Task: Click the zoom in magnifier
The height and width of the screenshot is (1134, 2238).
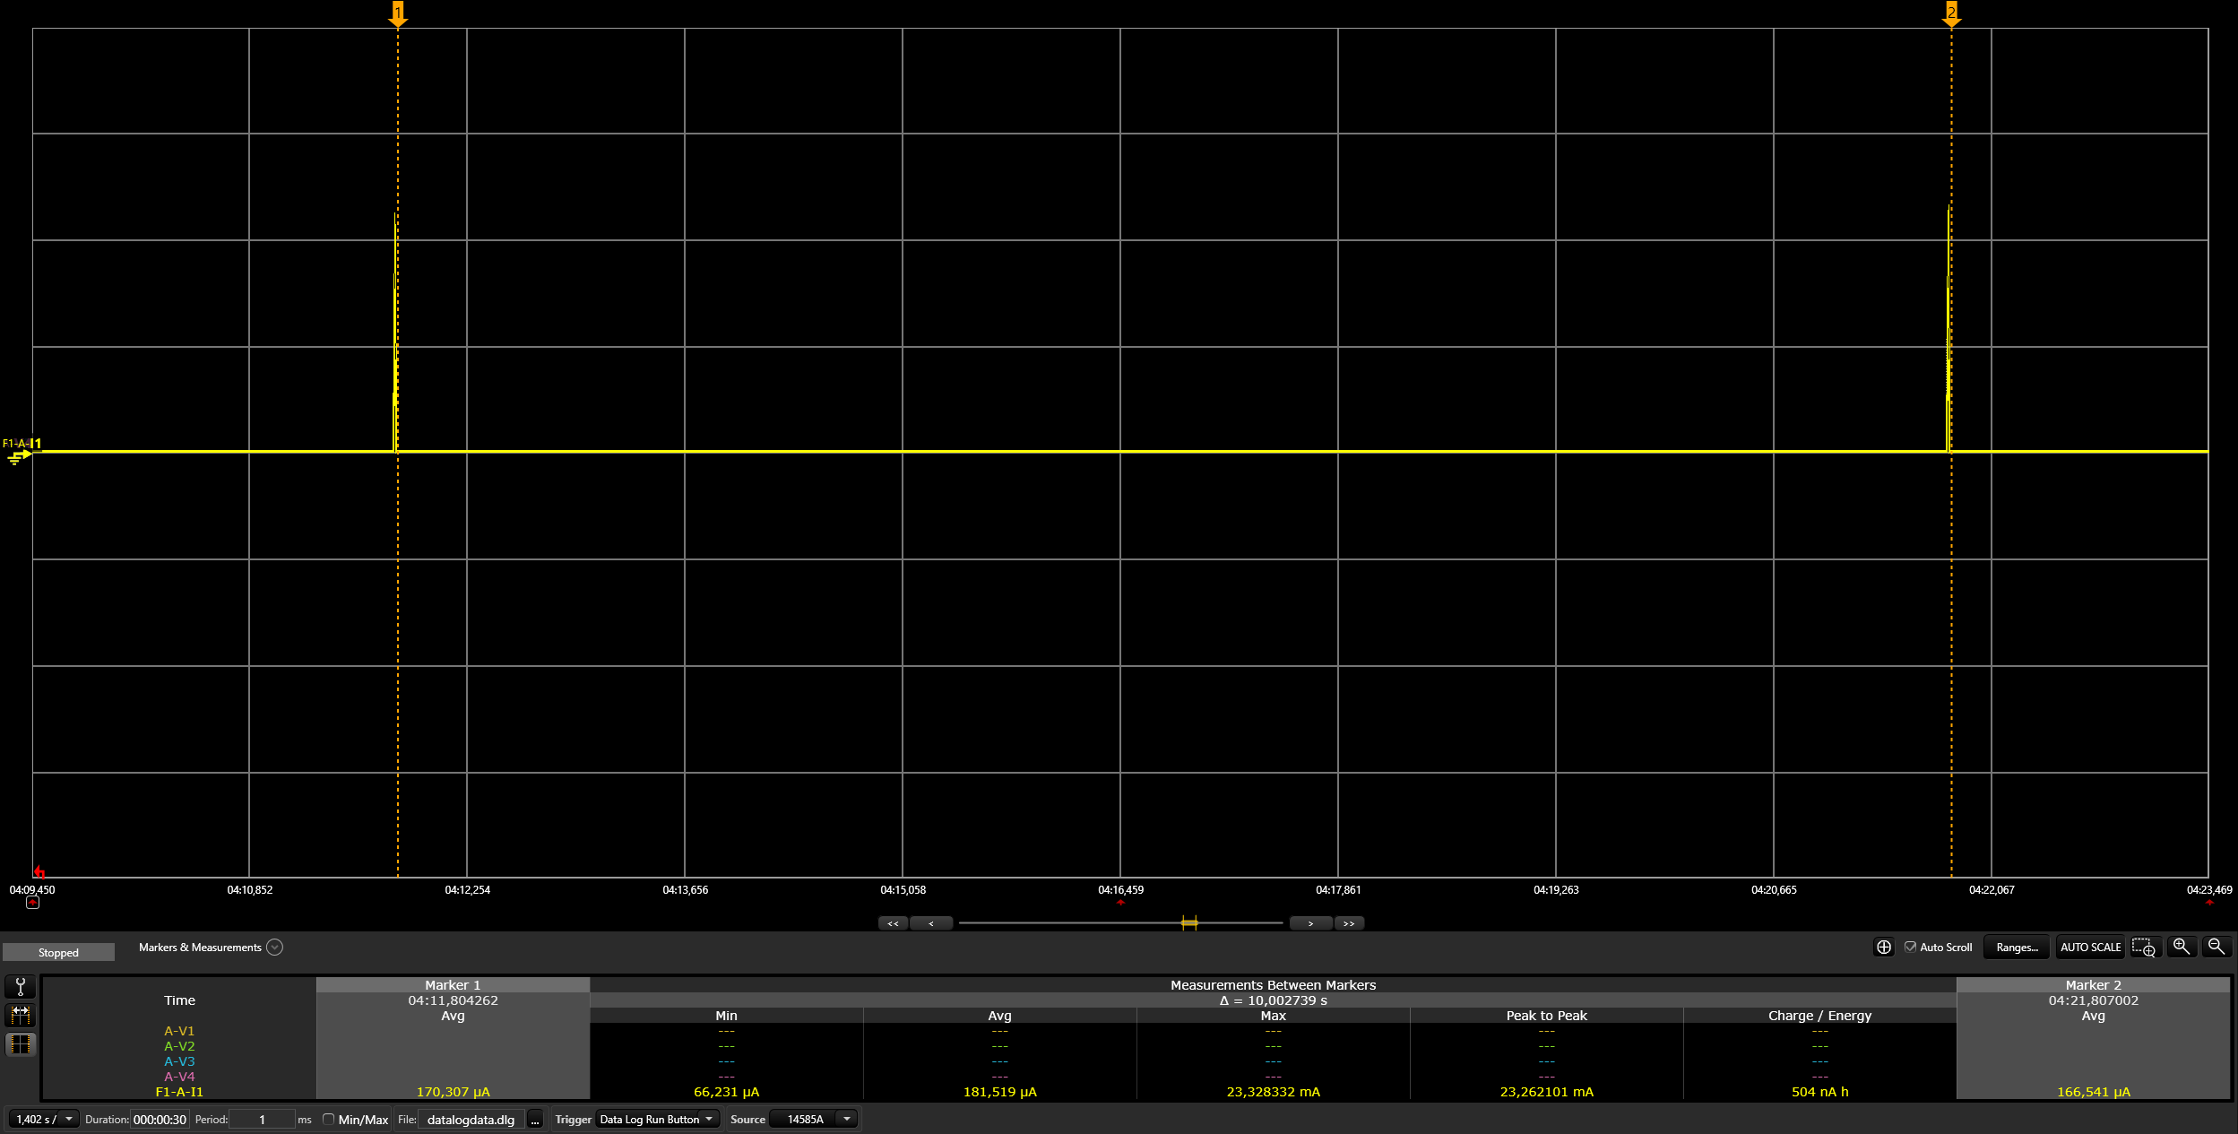Action: pyautogui.click(x=2182, y=947)
